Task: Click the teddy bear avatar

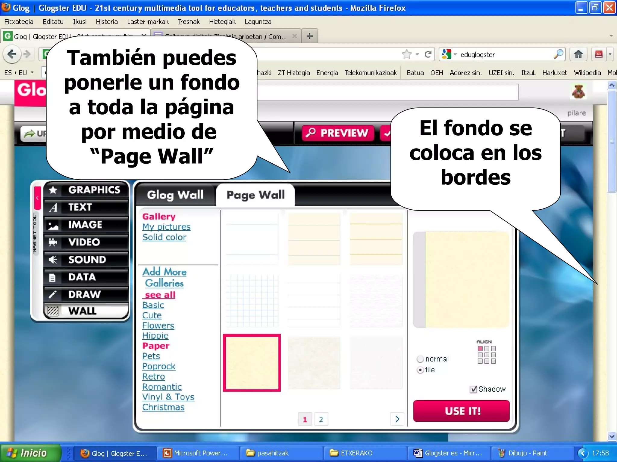Action: [578, 91]
